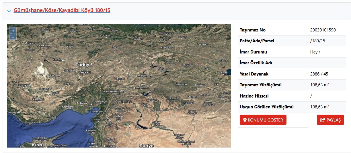Screen dimensions: 351x153
Task: Collapse the Kayadibi Köyü panel chevron
Action: point(9,11)
